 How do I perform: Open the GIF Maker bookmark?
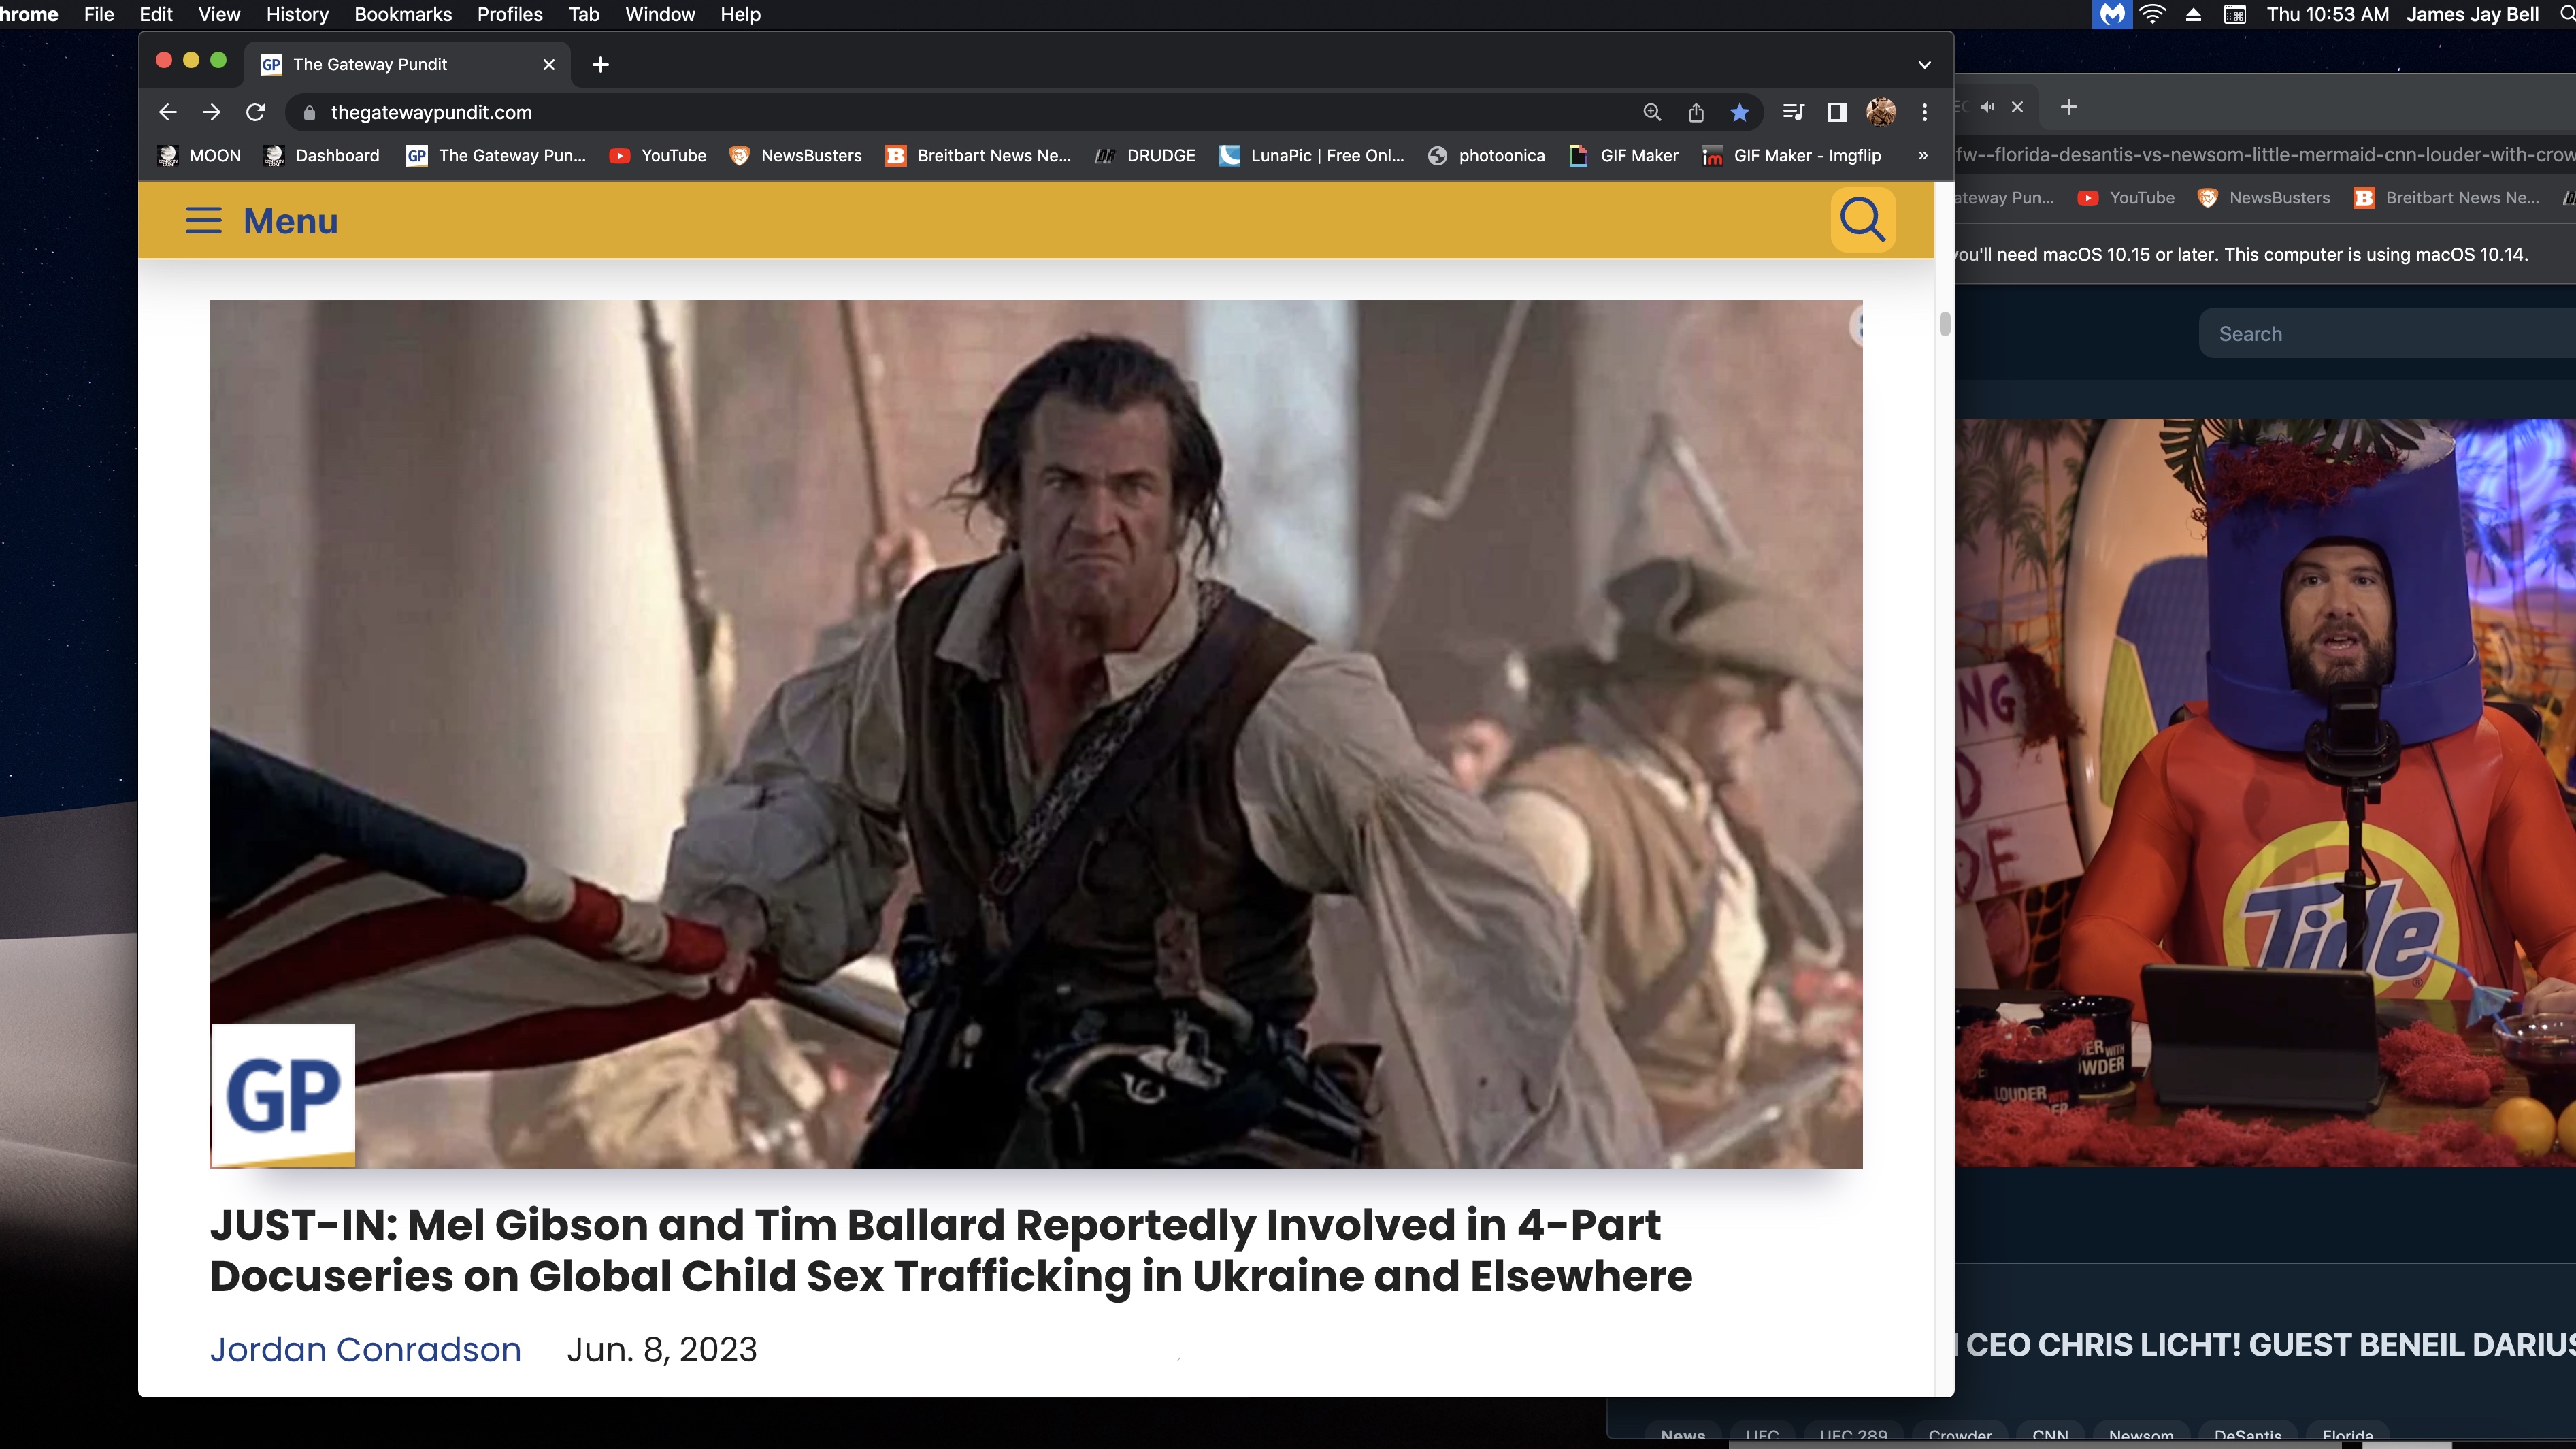(1624, 155)
